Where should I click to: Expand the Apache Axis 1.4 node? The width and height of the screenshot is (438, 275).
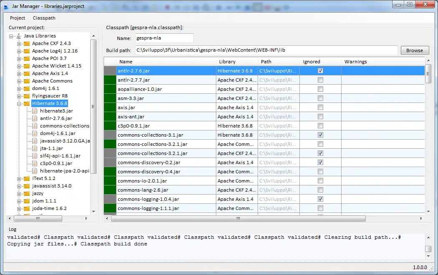19,74
